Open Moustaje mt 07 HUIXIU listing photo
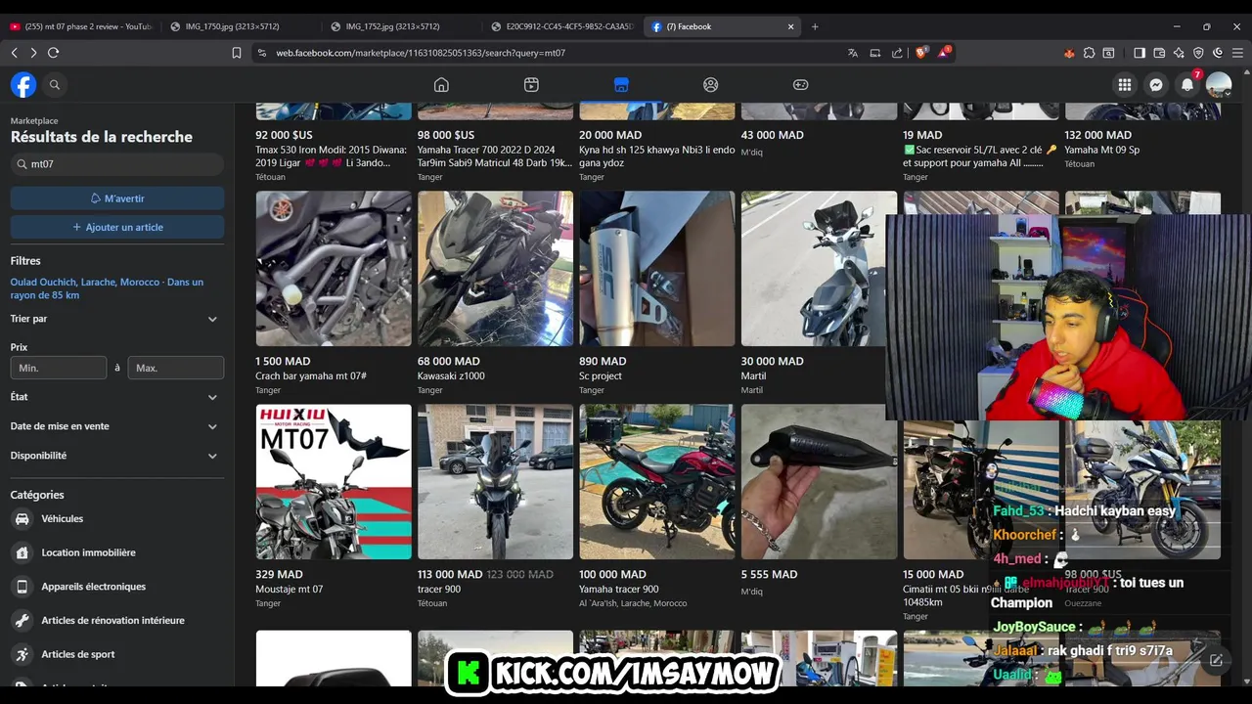This screenshot has width=1252, height=704. tap(334, 482)
